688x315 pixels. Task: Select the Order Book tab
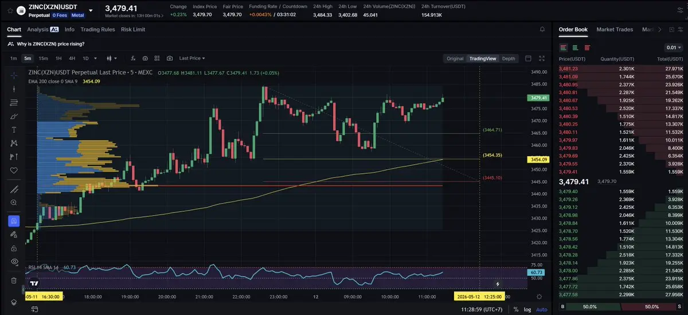click(x=573, y=29)
